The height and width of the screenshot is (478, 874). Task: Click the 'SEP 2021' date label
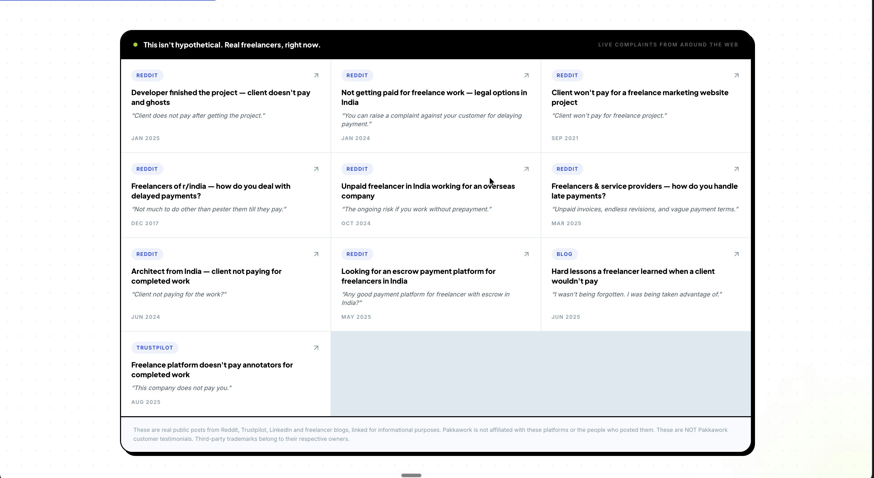(565, 138)
